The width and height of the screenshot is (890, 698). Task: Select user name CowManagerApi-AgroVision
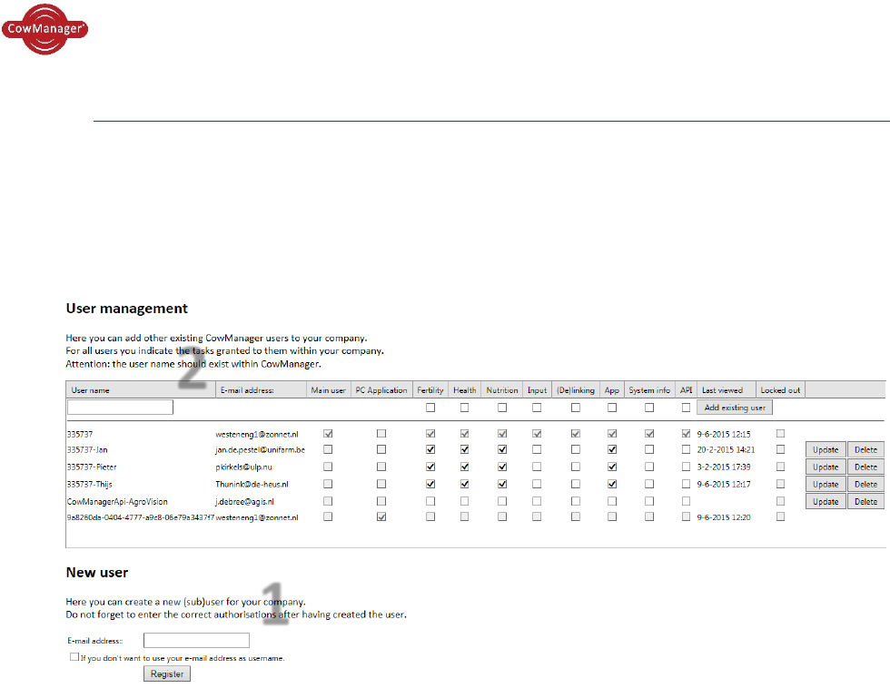tap(117, 502)
